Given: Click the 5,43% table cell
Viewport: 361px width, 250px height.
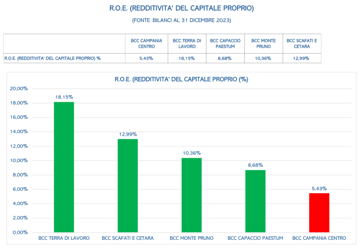Looking at the screenshot, I should (x=146, y=59).
